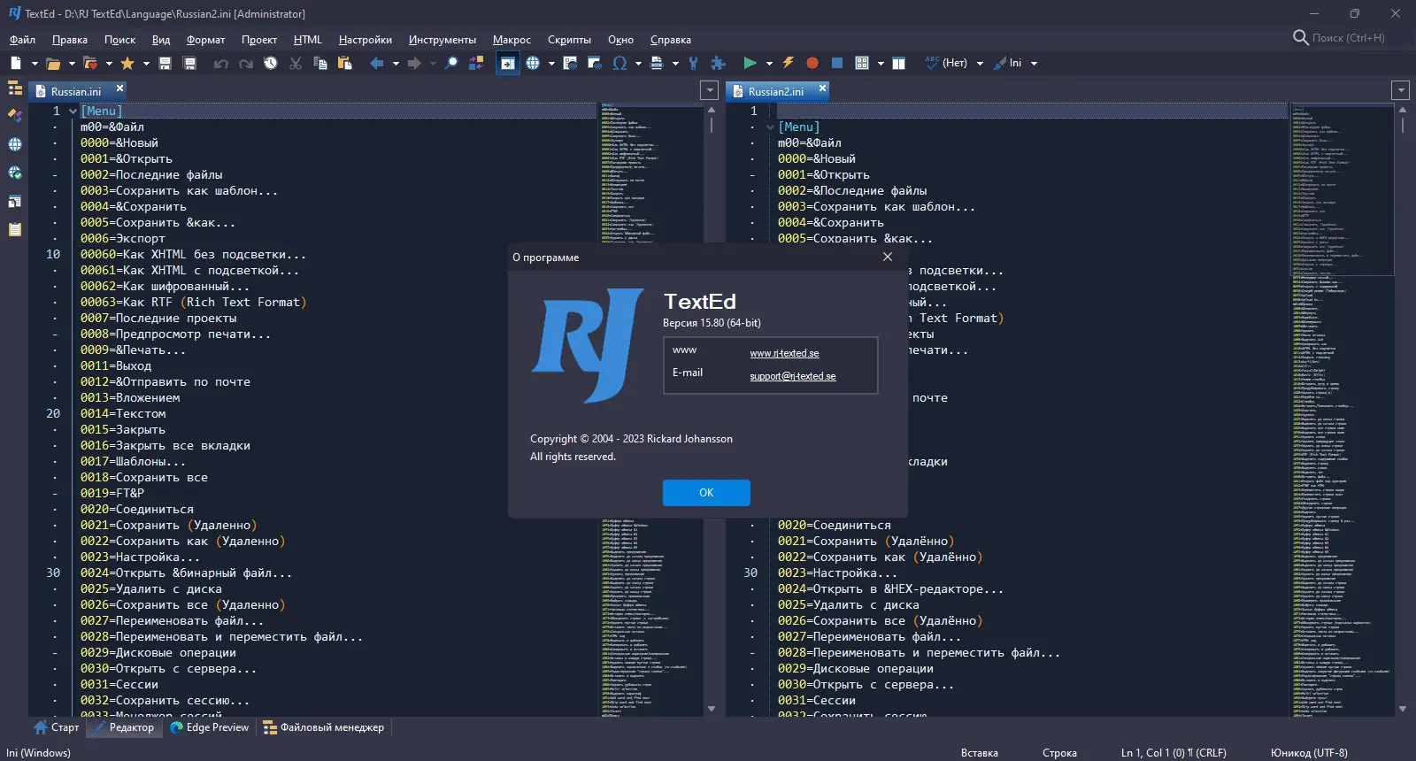Open the history clock icon
This screenshot has height=761, width=1416.
[271, 63]
